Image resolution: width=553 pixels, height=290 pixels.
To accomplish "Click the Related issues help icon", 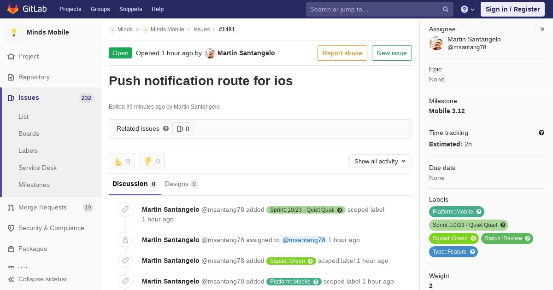I will 166,128.
